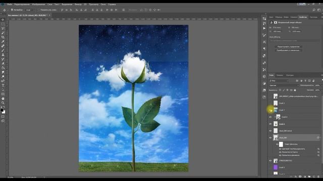Image resolution: width=323 pixels, height=181 pixels.
Task: Open the layer filter type dropdown
Action: [x=279, y=80]
